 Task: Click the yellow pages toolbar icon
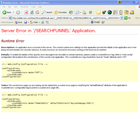pyautogui.click(x=127, y=13)
